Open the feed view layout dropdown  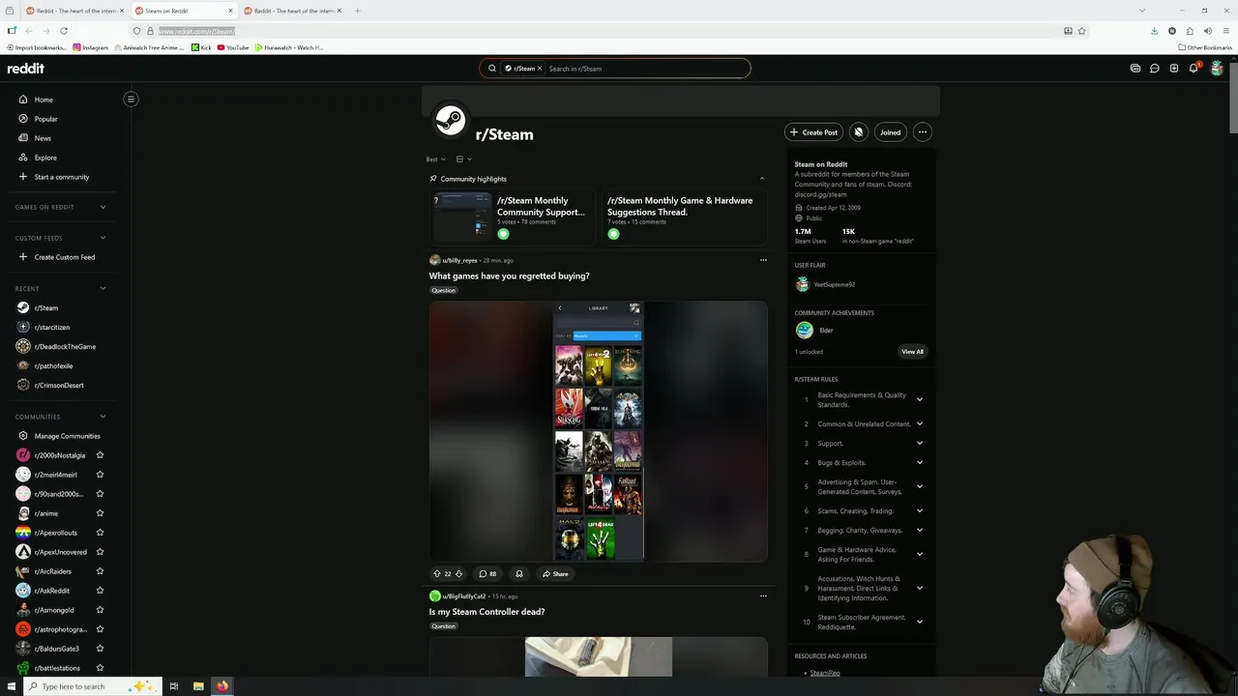[x=464, y=159]
